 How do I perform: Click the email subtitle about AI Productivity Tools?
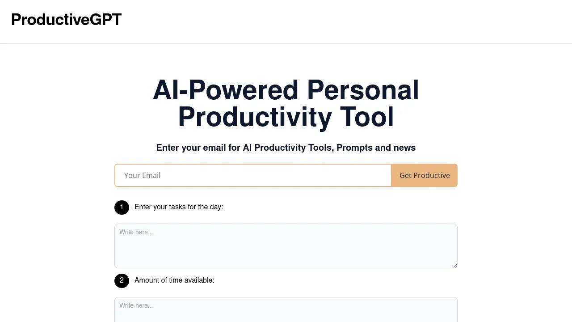286,148
